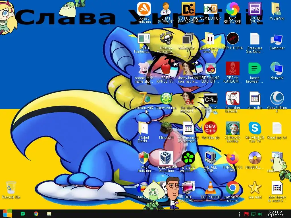Screen dimensions: 291x218
Task: Click the volume speaker tray icon
Action: (260, 214)
